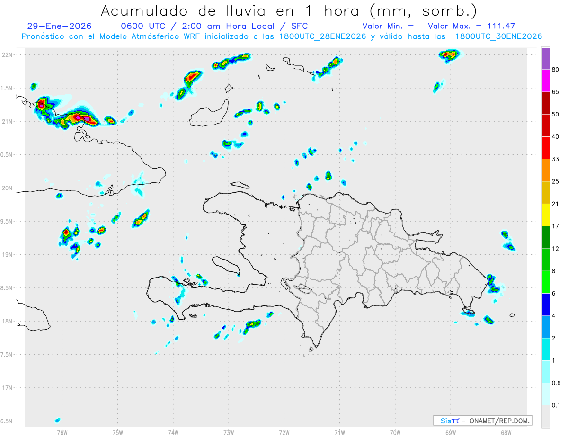The height and width of the screenshot is (439, 568).
Task: Click the dark red color bar segment between 50 and 65
Action: pos(546,103)
